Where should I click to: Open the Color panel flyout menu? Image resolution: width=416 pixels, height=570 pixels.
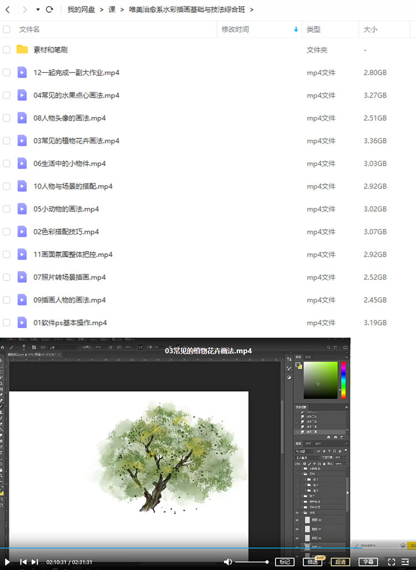[x=347, y=357]
